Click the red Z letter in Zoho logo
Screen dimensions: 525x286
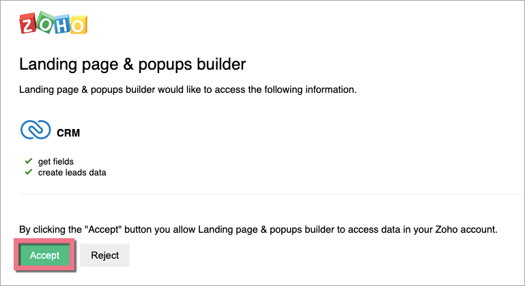[28, 24]
